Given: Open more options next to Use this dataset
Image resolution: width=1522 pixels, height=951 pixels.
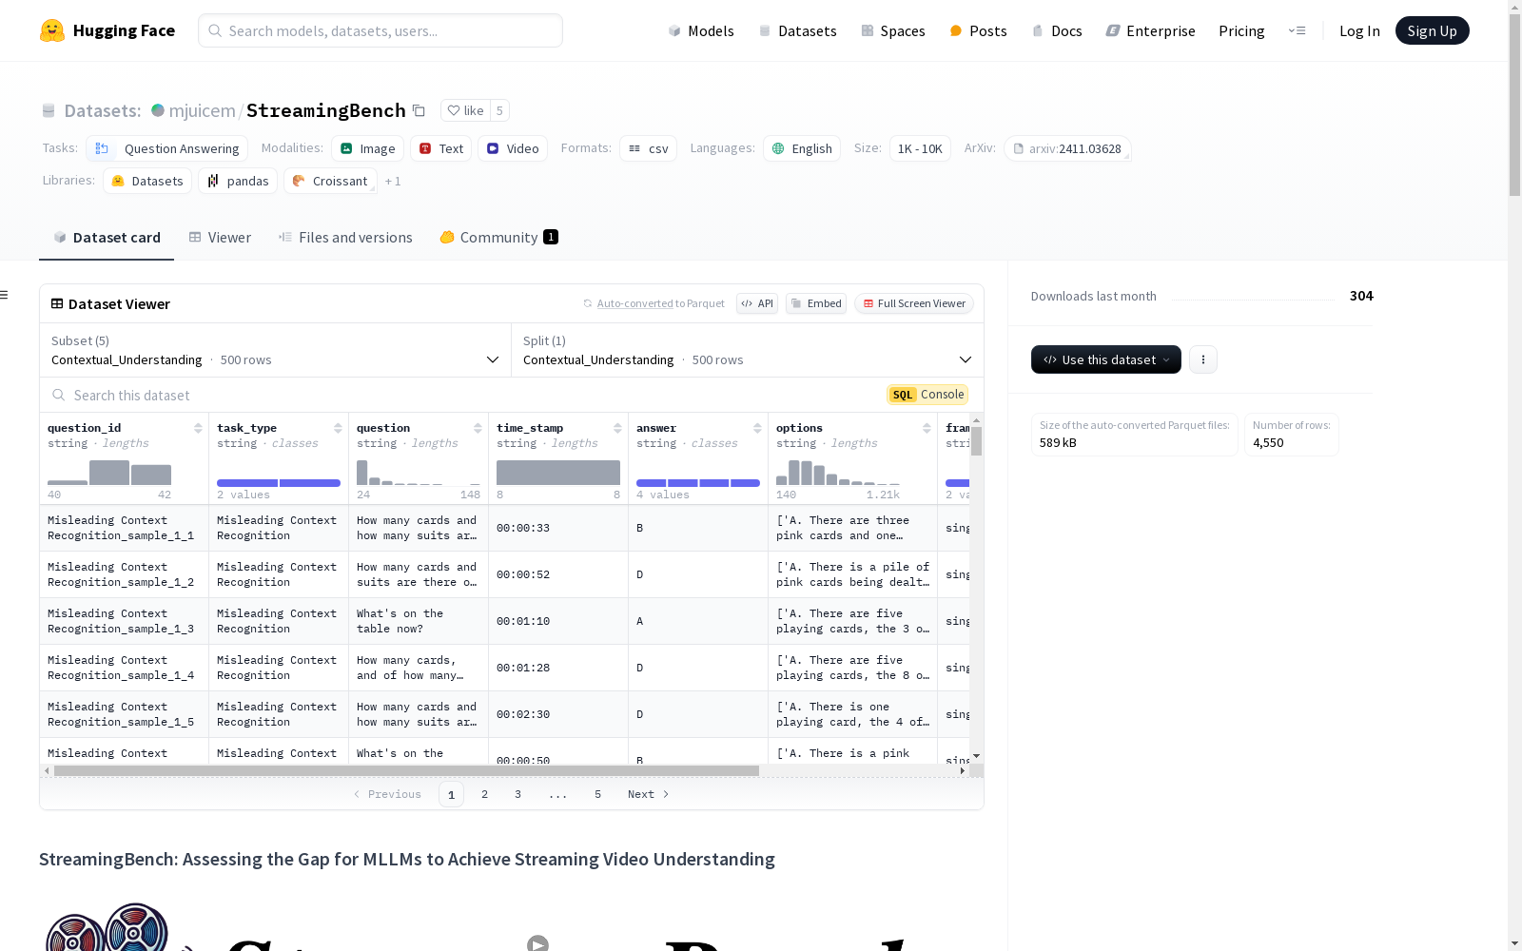Looking at the screenshot, I should (x=1203, y=359).
